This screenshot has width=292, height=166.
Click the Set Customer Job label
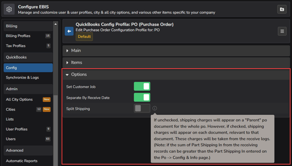[81, 87]
